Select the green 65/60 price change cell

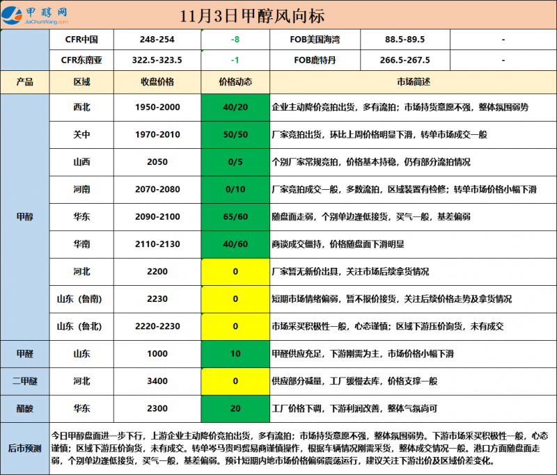(x=233, y=217)
